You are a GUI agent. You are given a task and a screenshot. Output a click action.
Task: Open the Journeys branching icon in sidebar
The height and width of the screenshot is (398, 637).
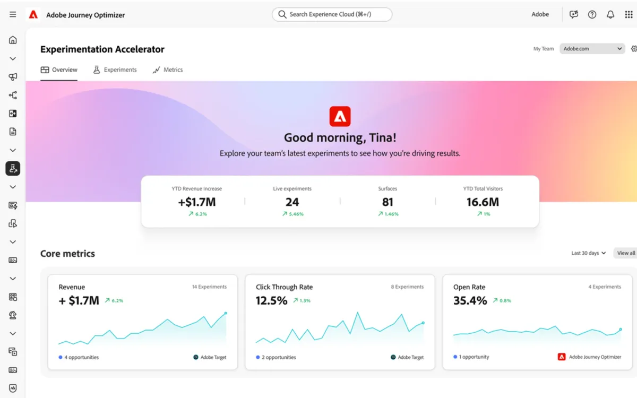click(12, 94)
